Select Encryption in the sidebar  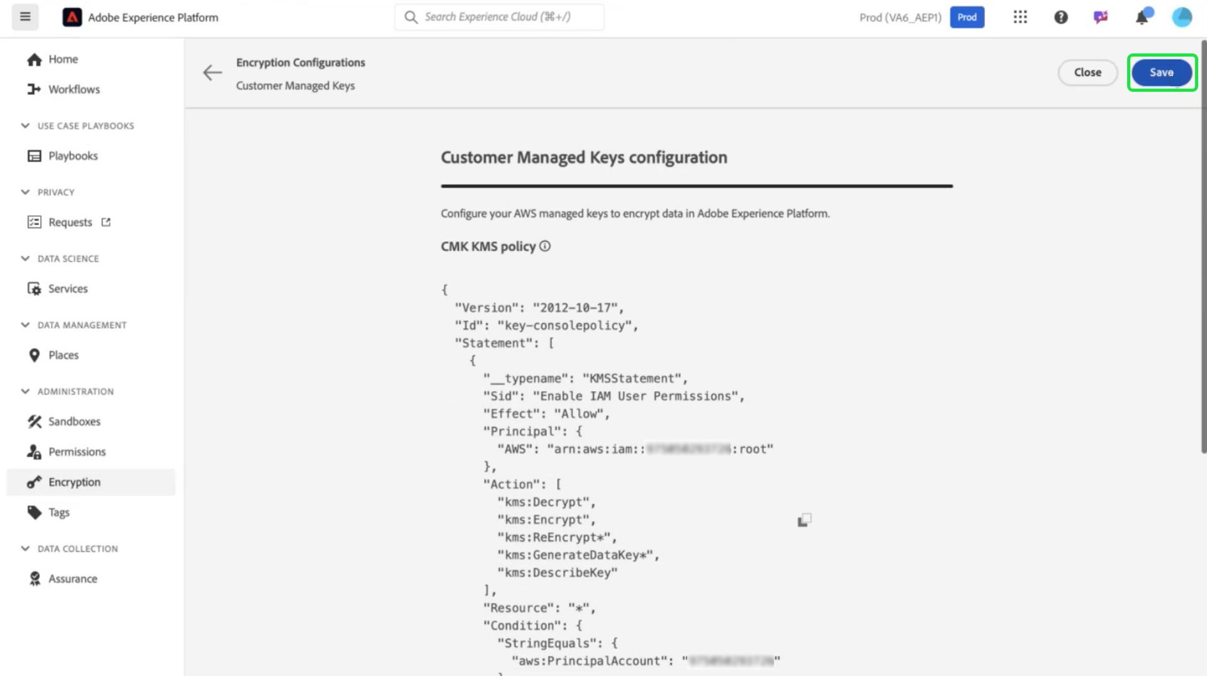91,482
